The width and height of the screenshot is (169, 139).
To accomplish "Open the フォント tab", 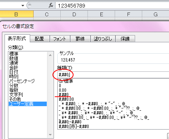I will (x=60, y=39).
